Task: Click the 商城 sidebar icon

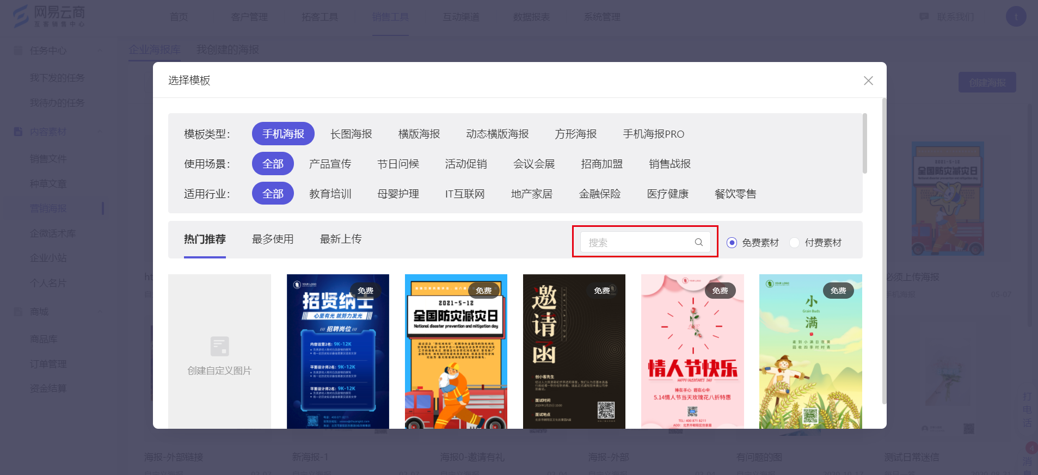Action: (18, 312)
